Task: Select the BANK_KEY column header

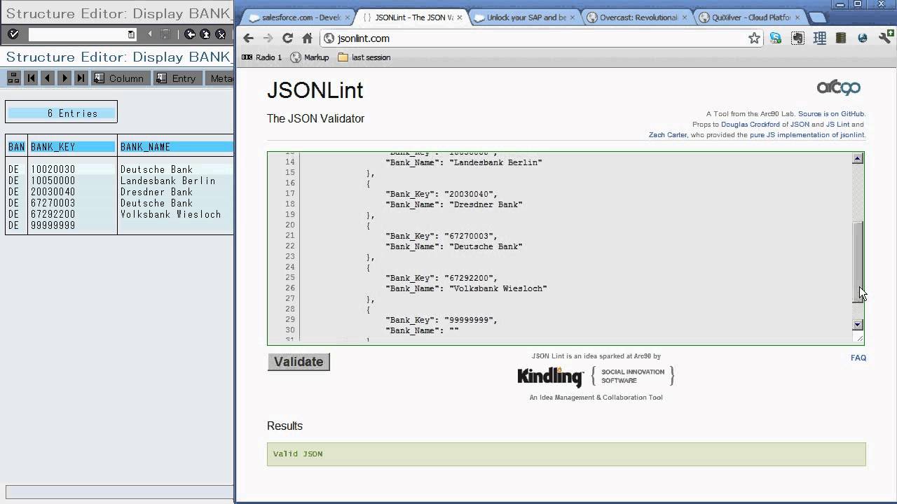Action: coord(71,146)
